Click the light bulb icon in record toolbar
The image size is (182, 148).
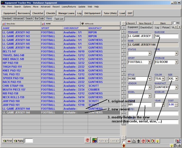point(157,141)
